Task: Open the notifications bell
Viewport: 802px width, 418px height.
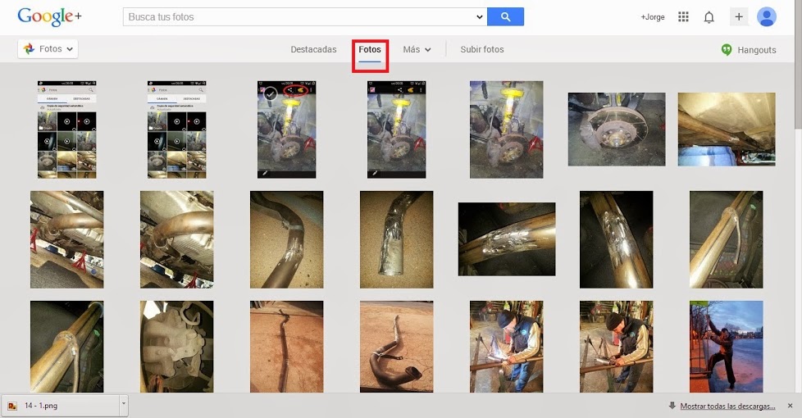Action: click(x=709, y=17)
